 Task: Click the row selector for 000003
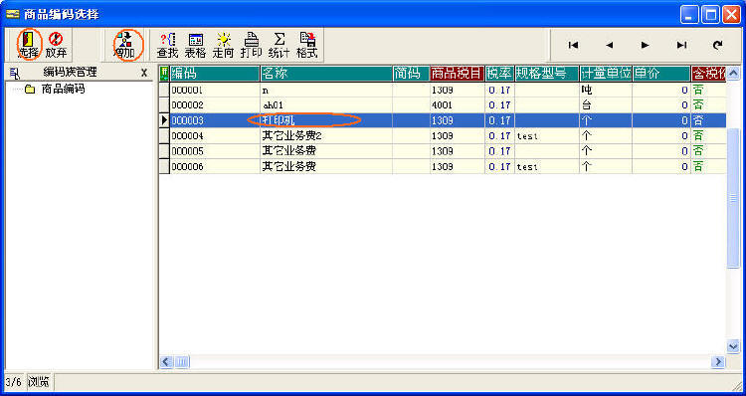point(164,120)
